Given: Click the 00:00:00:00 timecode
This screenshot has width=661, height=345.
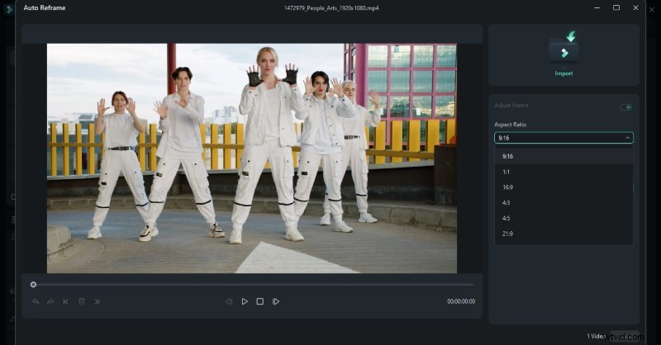Looking at the screenshot, I should [461, 301].
